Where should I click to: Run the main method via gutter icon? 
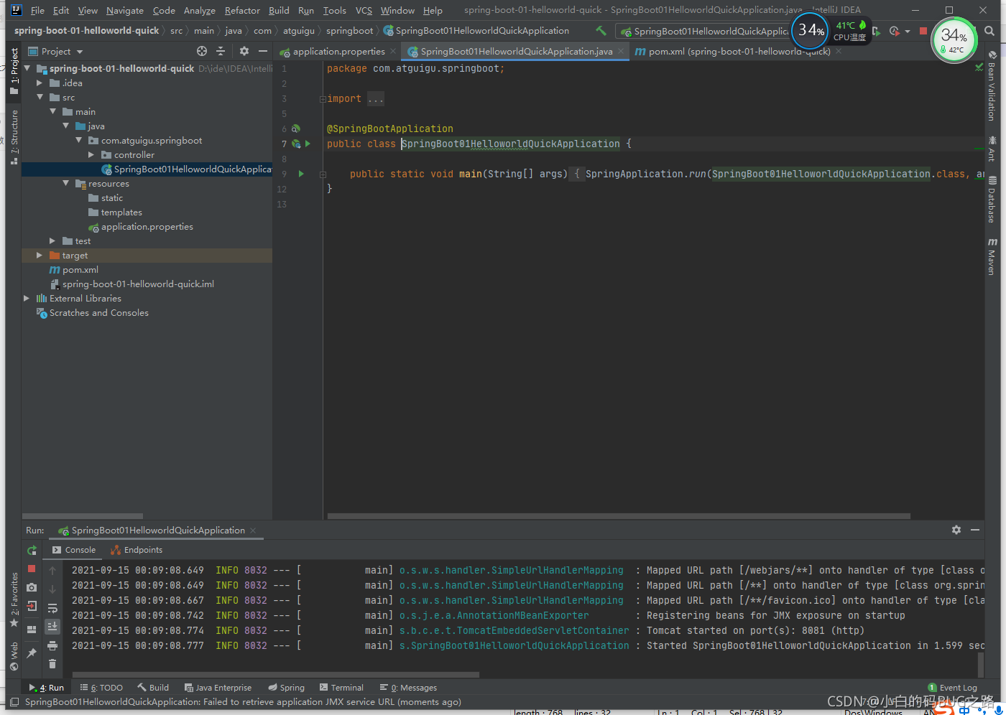(x=301, y=174)
